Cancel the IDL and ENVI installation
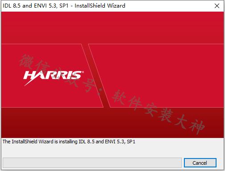This screenshot has height=171, width=225. [x=200, y=163]
